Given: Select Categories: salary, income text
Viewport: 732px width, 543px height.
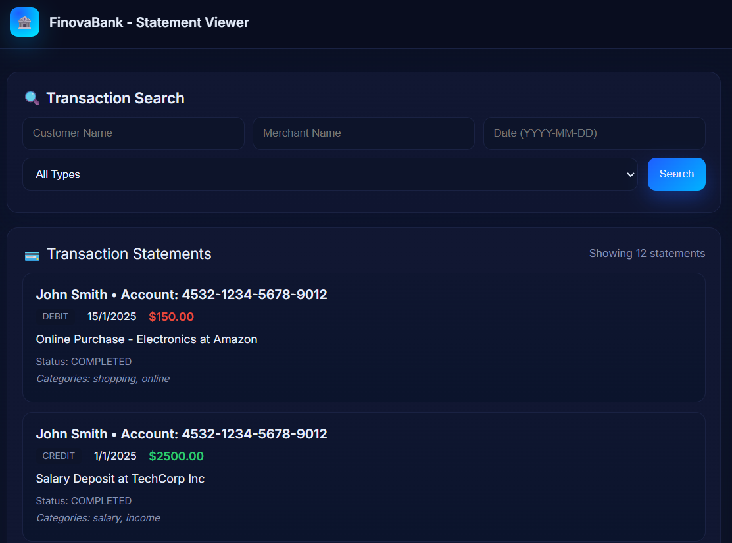Looking at the screenshot, I should [x=98, y=518].
